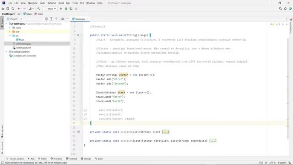The height and width of the screenshot is (165, 293).
Task: Click the run gutter arrow beside main method
Action: [78, 35]
